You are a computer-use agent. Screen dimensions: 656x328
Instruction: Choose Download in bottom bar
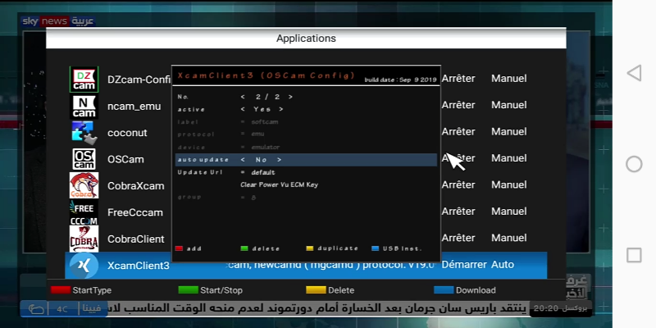[x=476, y=290]
